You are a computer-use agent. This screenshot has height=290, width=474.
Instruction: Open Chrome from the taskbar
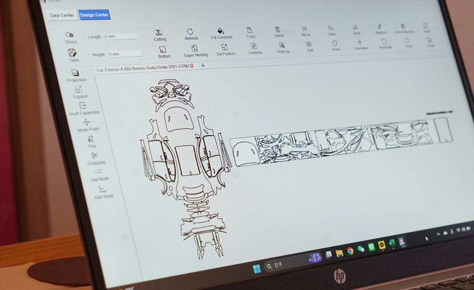(x=350, y=251)
